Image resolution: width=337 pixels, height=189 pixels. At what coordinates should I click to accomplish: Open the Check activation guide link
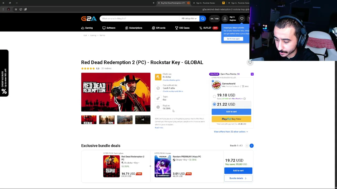coord(171,80)
